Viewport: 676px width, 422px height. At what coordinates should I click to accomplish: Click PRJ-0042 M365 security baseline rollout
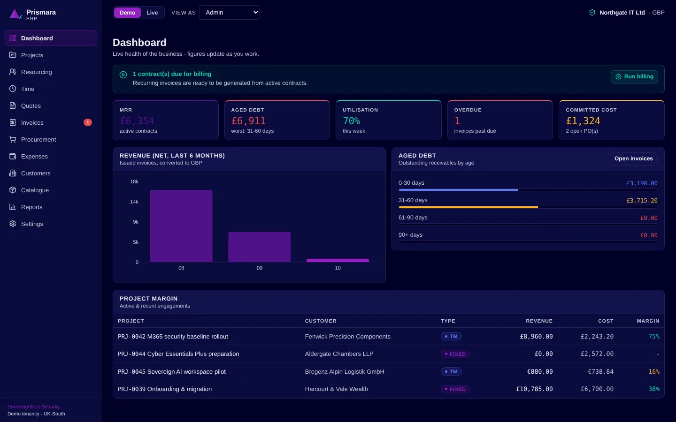(173, 337)
